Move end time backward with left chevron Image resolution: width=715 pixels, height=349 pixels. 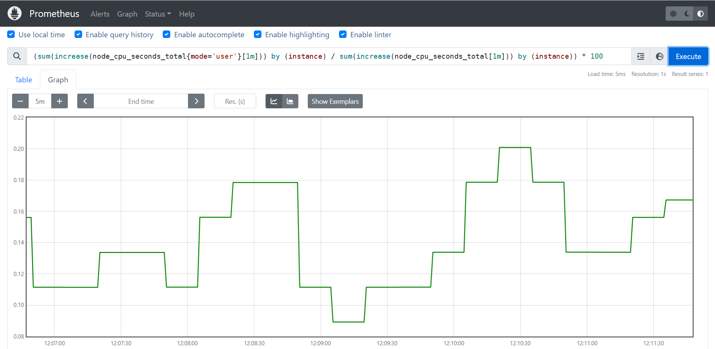pyautogui.click(x=86, y=101)
